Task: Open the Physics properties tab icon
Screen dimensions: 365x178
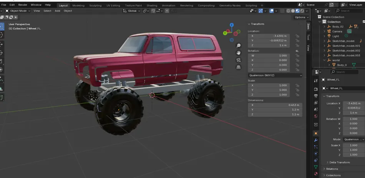Action: 316,154
